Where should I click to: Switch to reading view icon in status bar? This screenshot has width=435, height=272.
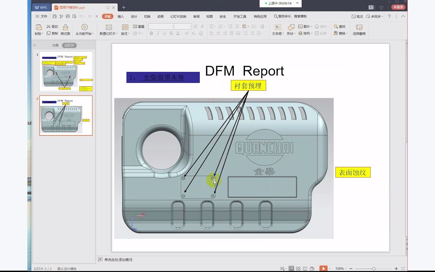click(x=305, y=269)
